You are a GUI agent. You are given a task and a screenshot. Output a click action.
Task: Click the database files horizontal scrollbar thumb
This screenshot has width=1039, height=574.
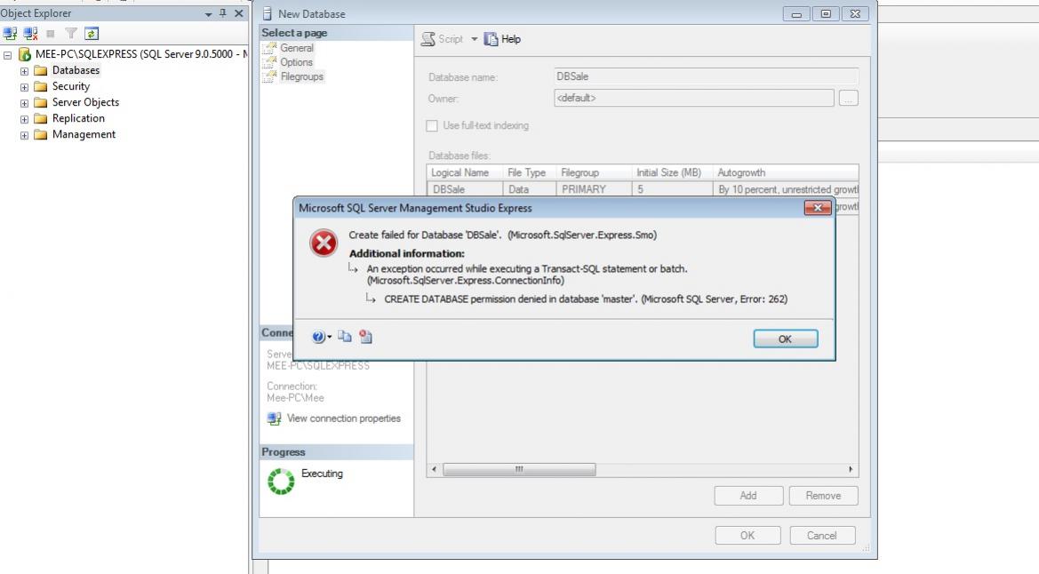(519, 469)
